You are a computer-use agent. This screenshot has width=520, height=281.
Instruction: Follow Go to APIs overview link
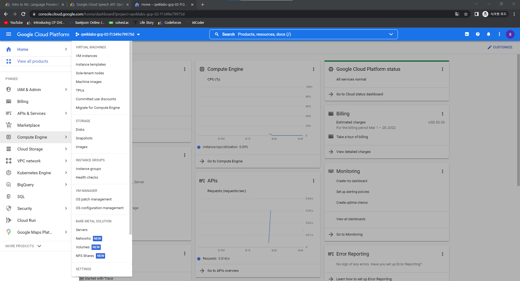tap(223, 270)
